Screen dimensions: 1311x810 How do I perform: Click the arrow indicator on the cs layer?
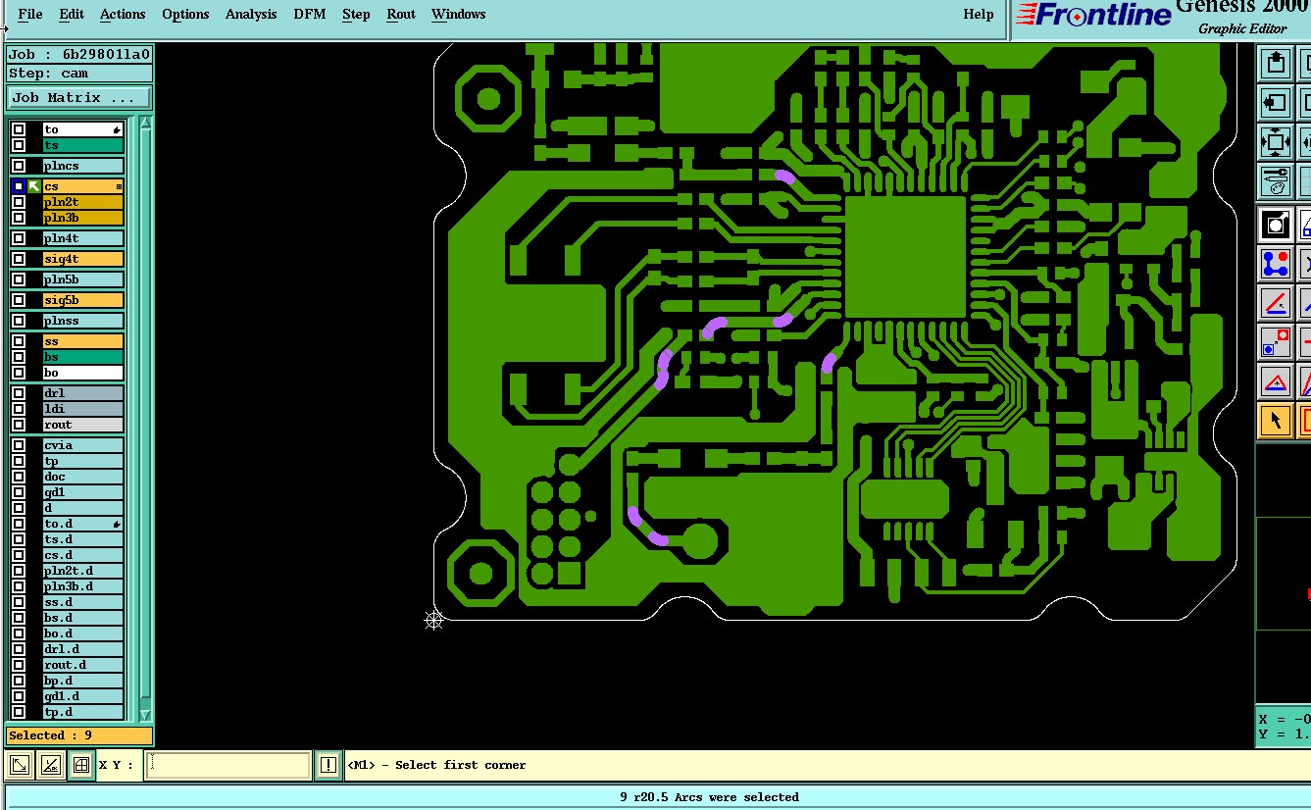[34, 186]
